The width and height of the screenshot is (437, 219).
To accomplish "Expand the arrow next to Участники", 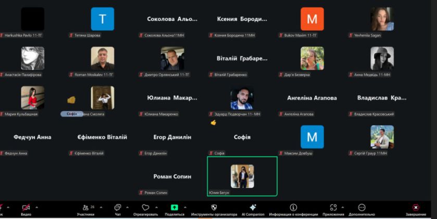I will [101, 208].
